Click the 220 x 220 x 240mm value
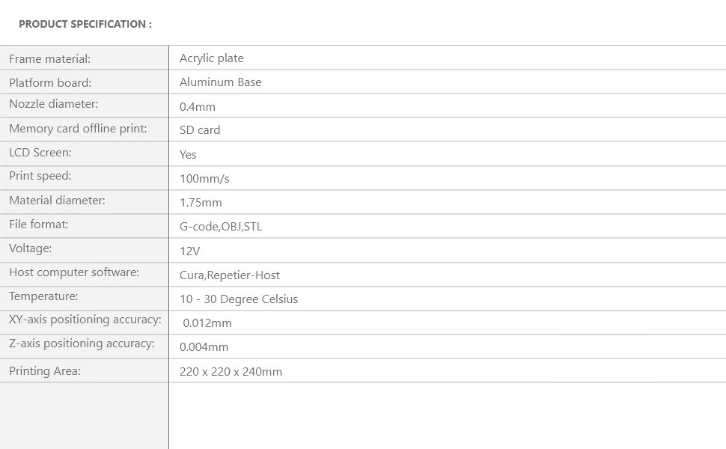 [231, 372]
